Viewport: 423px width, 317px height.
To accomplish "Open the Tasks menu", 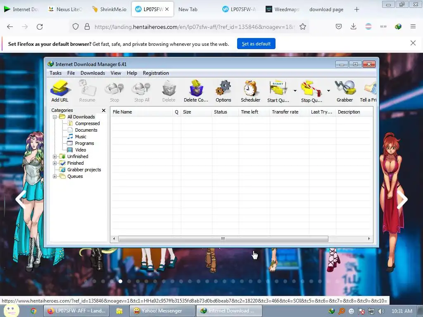I will (x=56, y=73).
